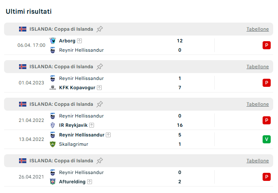This screenshot has height=193, width=278.
Task: Open Tabellone link in the first section
Action: point(257,29)
